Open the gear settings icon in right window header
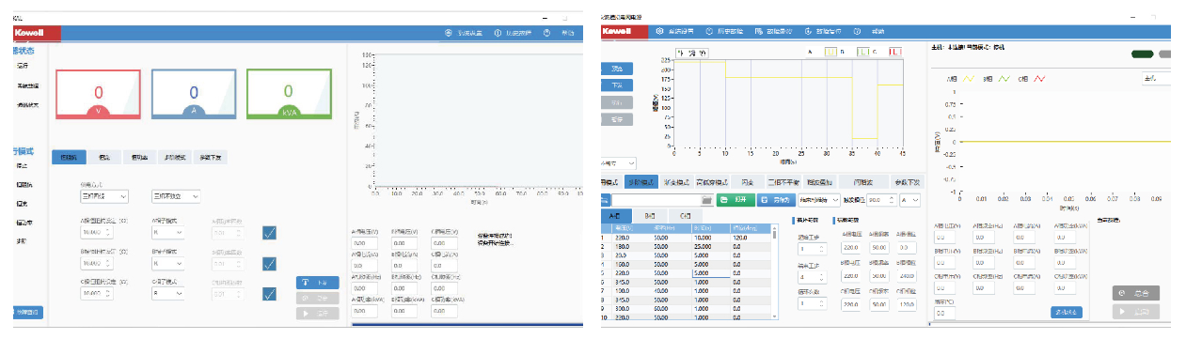Viewport: 1186px width, 339px height. click(x=660, y=31)
